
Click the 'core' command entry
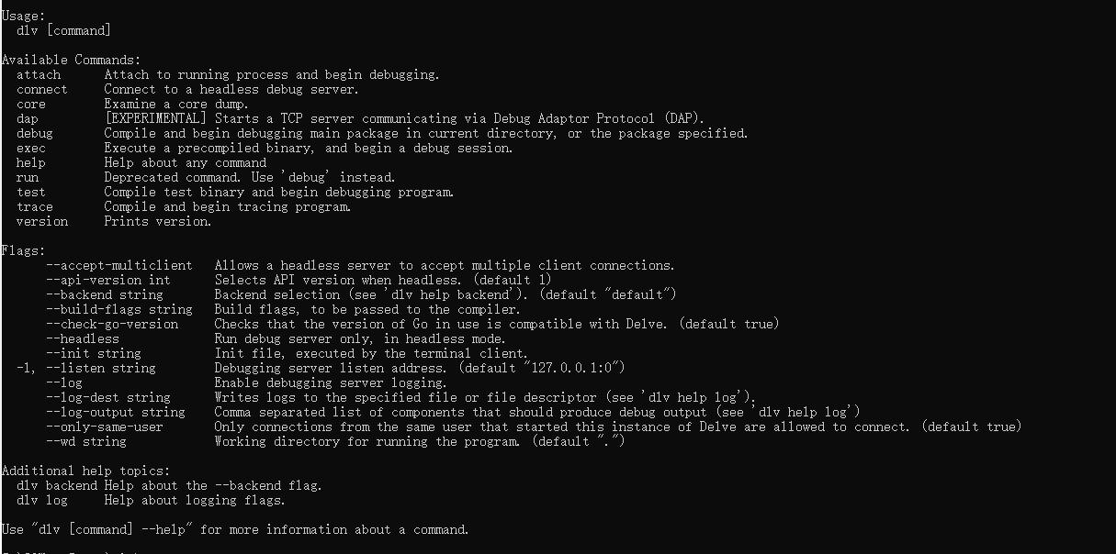click(31, 104)
